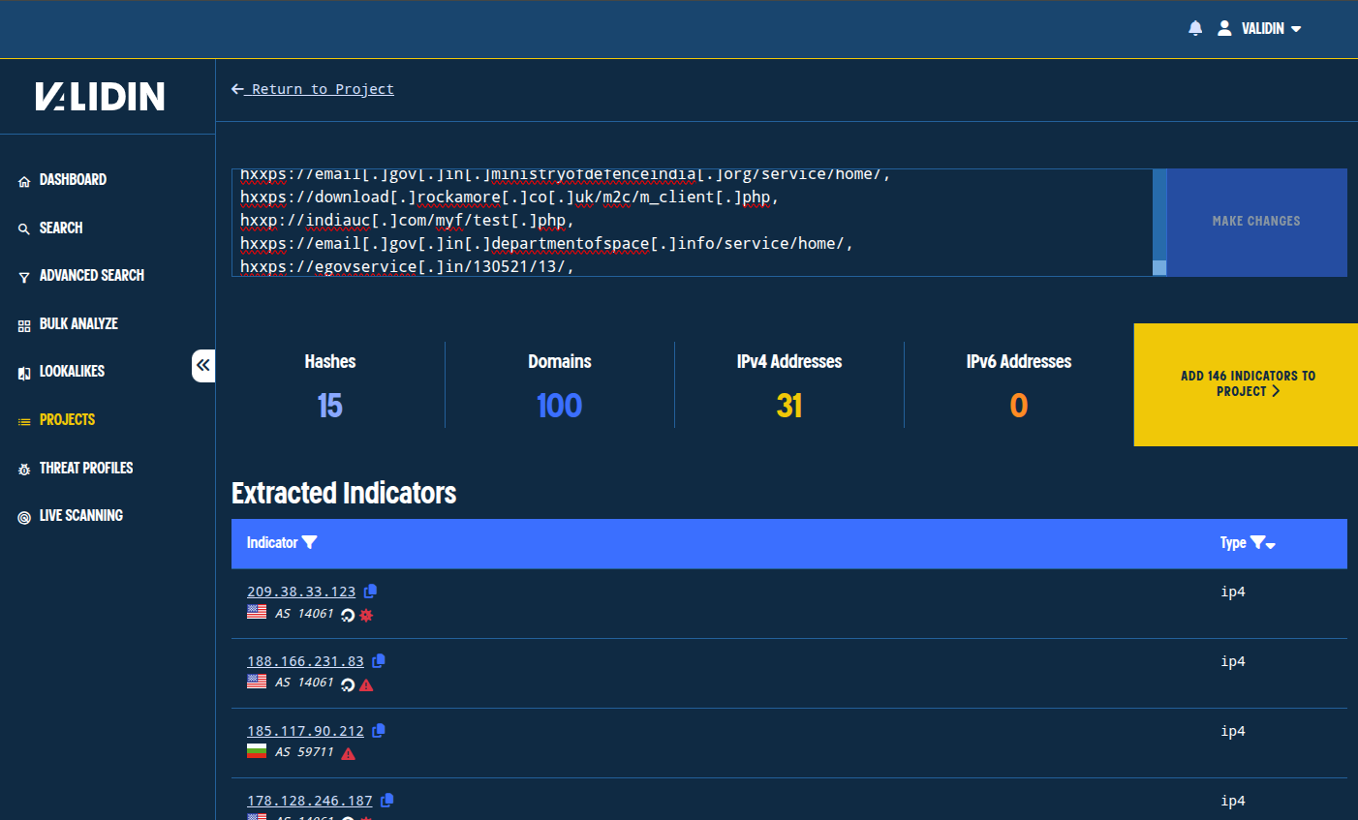Click red warning triangle for 188.166.231.83
The width and height of the screenshot is (1358, 820).
(366, 684)
